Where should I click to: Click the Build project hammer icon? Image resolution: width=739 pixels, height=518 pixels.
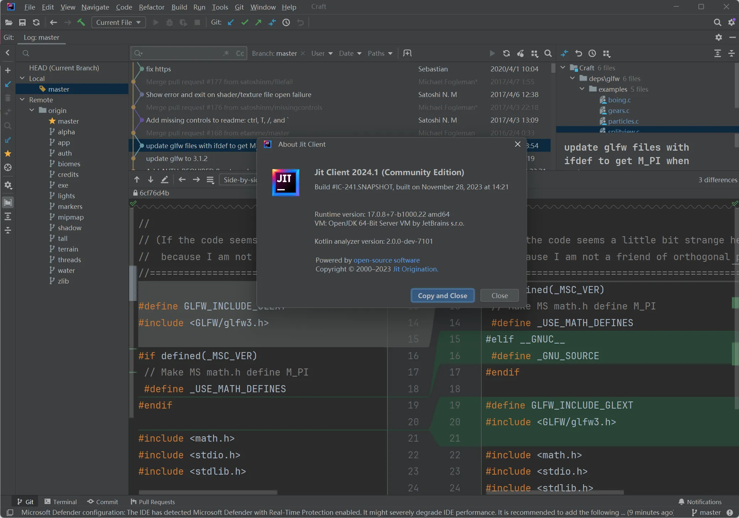[81, 22]
